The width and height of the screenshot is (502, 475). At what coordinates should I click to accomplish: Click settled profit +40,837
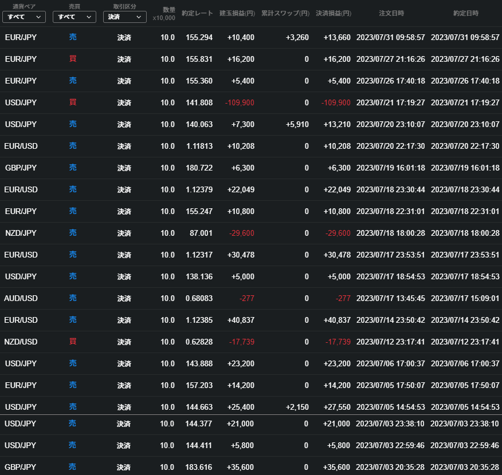click(337, 320)
